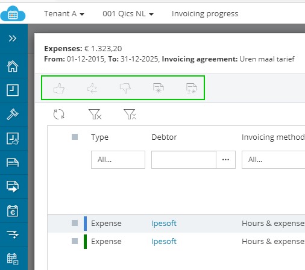Open the Home icon in sidebar
Image resolution: width=305 pixels, height=270 pixels.
pos(13,66)
